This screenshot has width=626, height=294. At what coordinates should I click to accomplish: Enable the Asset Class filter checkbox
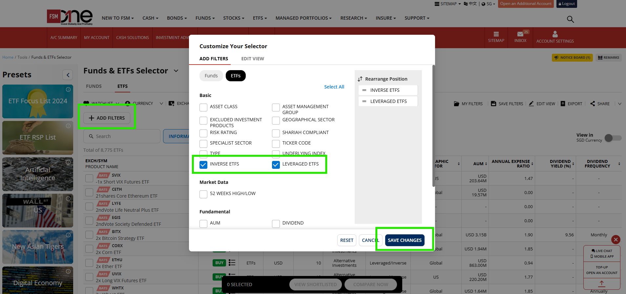coord(203,107)
